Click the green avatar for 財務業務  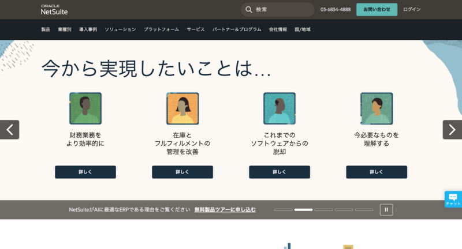point(85,108)
